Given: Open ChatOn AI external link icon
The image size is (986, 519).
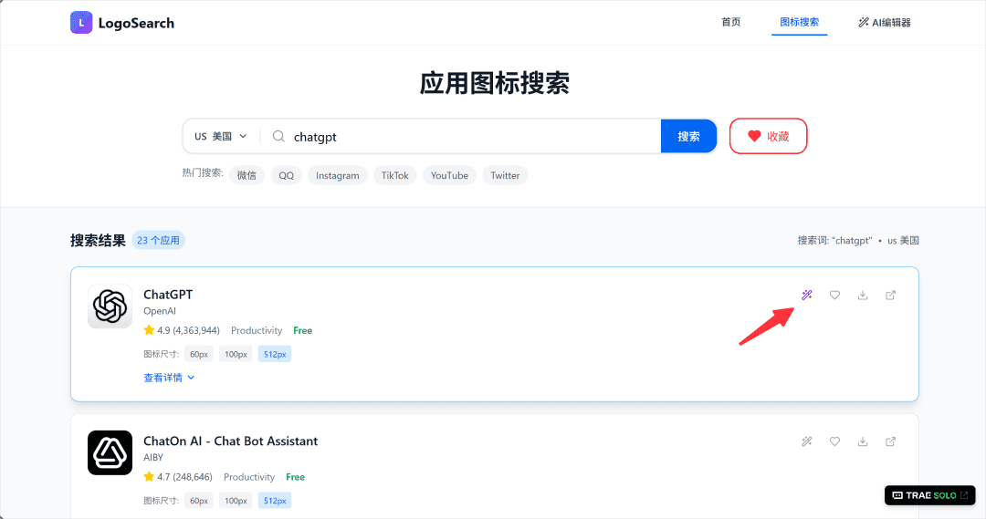Looking at the screenshot, I should (891, 441).
